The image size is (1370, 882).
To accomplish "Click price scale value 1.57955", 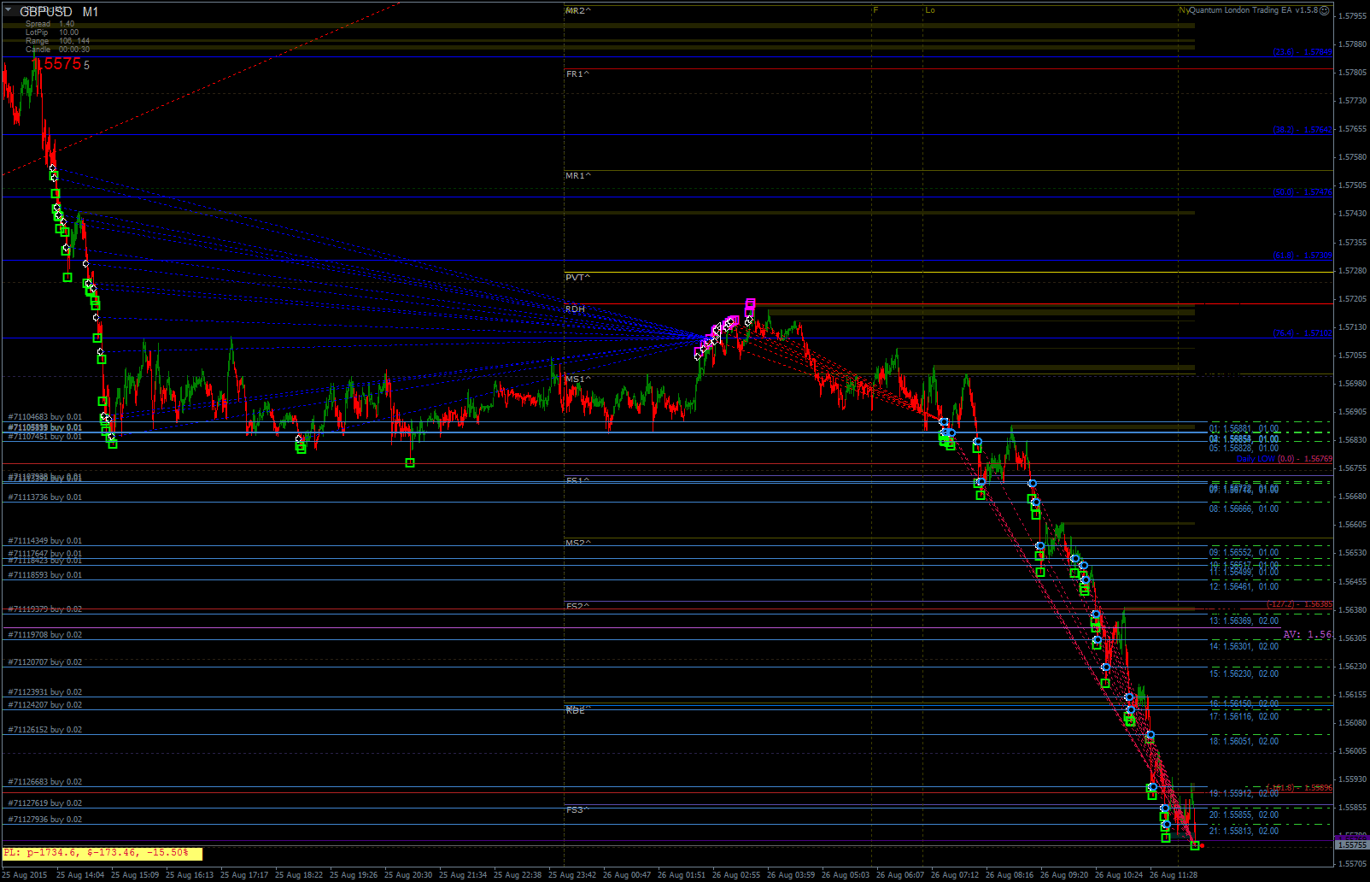I will point(1351,15).
